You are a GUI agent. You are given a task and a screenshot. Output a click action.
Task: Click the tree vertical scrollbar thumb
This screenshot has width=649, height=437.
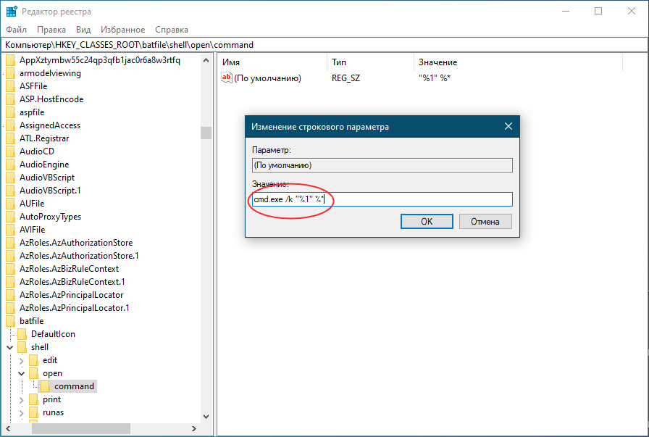tap(206, 133)
